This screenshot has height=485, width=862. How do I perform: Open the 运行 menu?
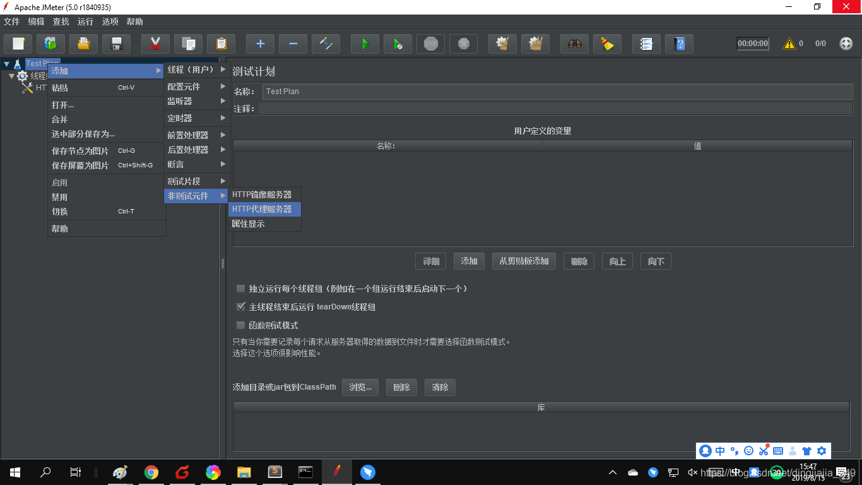click(85, 21)
